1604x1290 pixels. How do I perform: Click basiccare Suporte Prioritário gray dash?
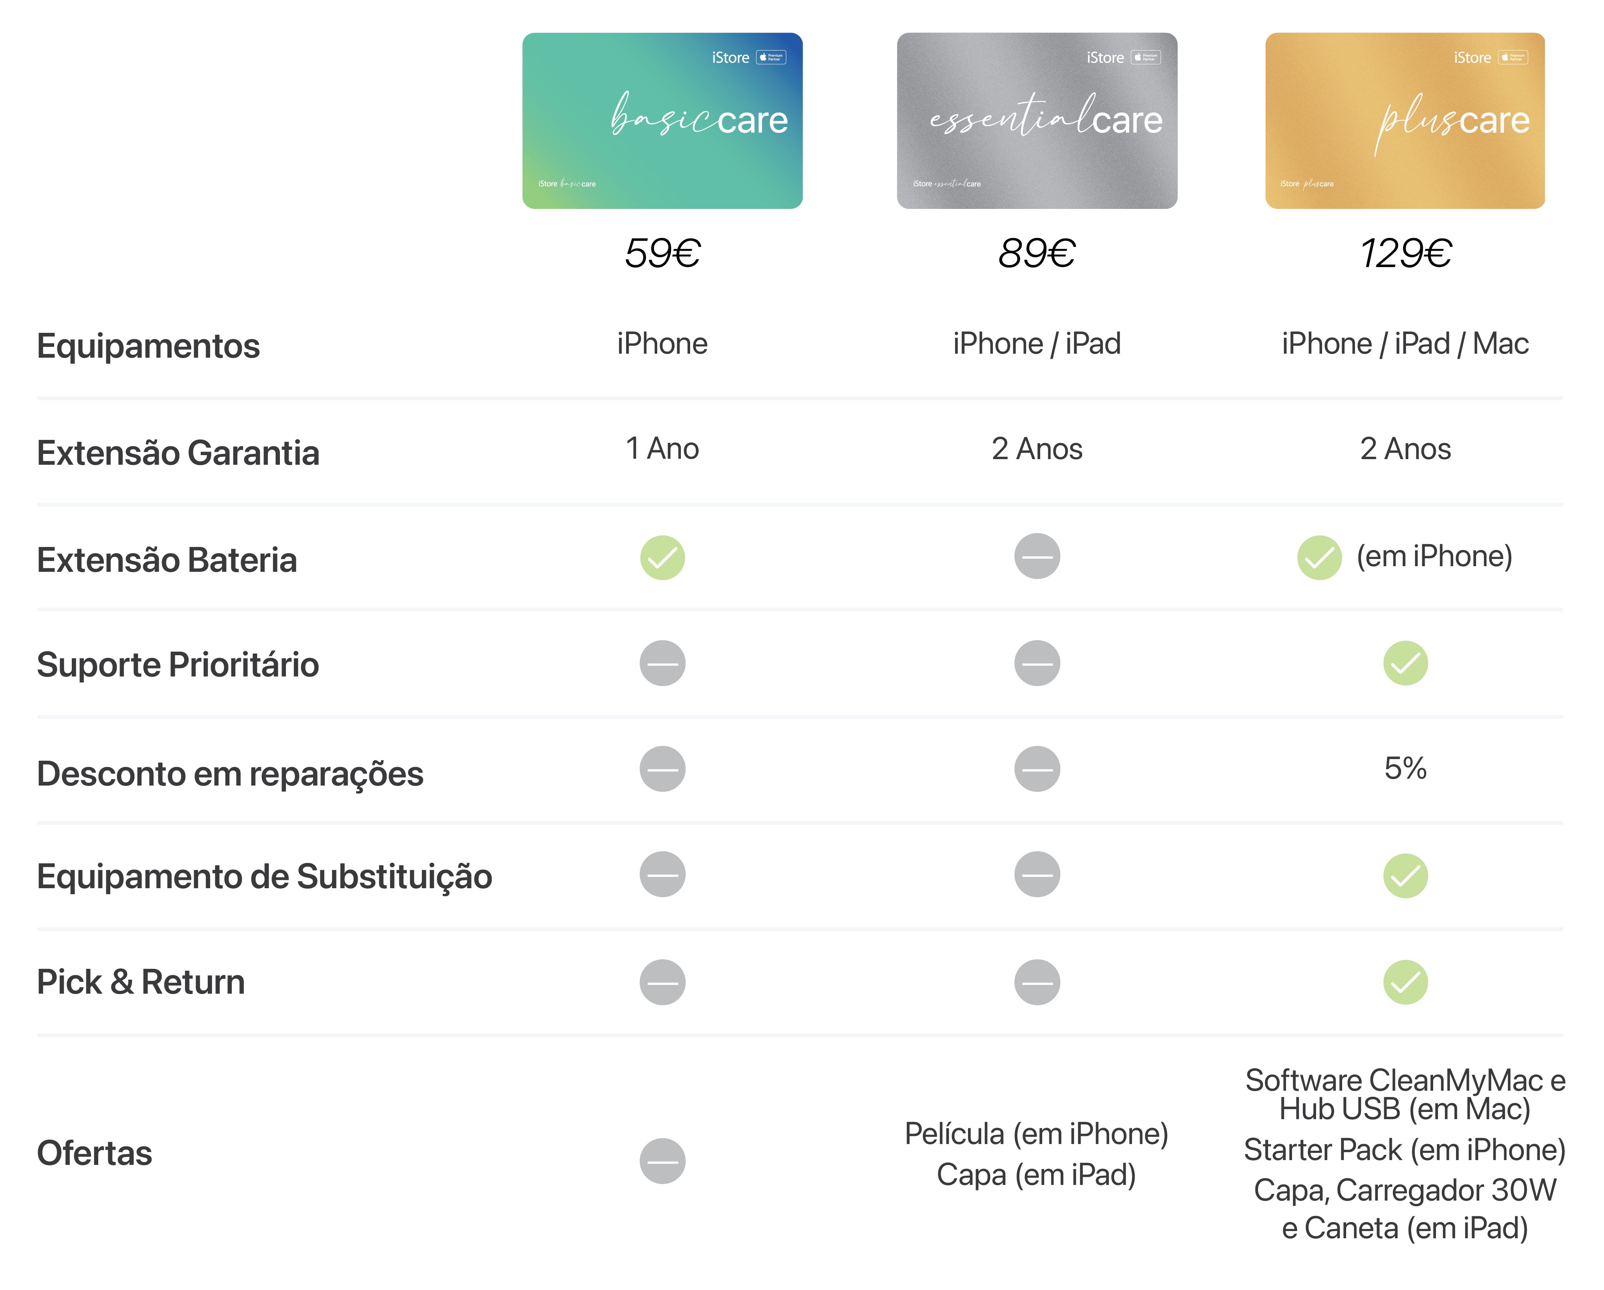coord(662,663)
